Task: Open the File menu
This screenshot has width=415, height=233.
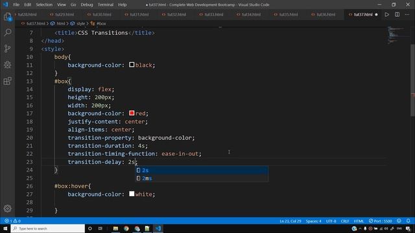Action: point(16,5)
